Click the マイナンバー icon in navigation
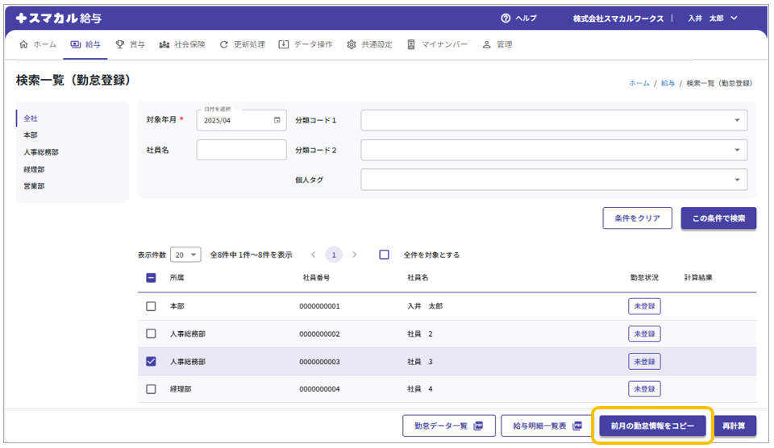The image size is (774, 448). (x=411, y=44)
